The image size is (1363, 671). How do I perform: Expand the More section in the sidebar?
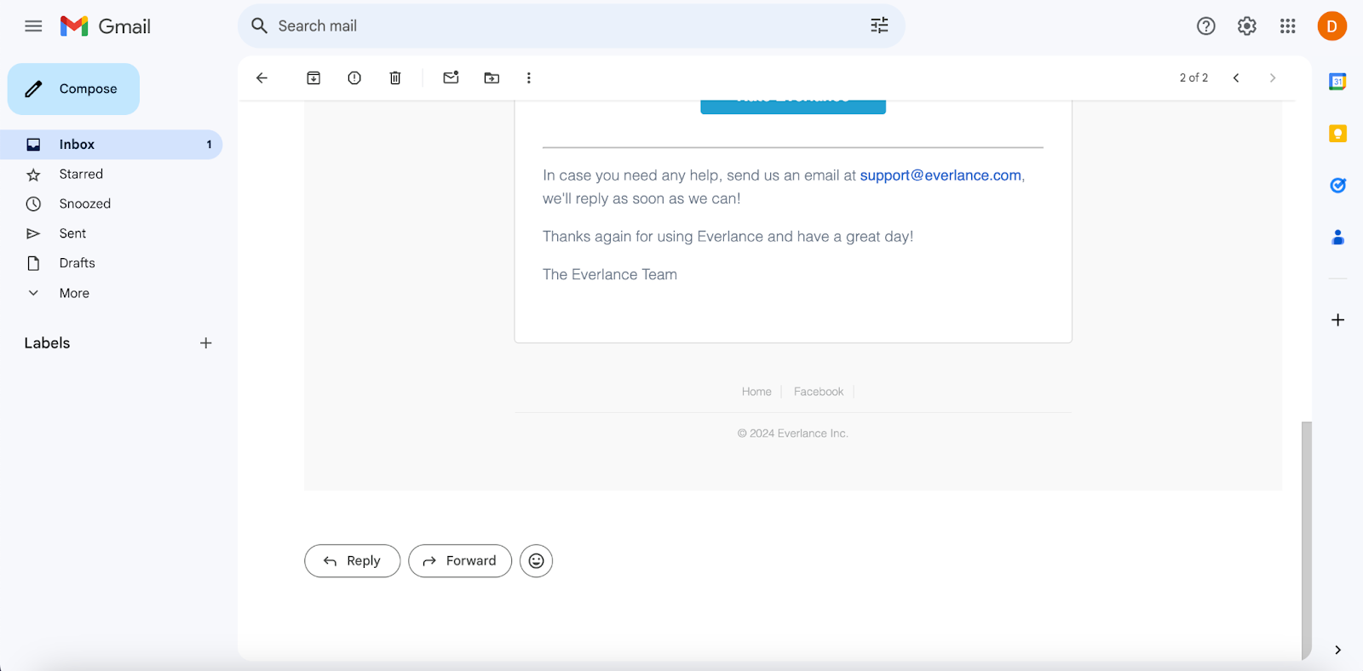click(74, 293)
